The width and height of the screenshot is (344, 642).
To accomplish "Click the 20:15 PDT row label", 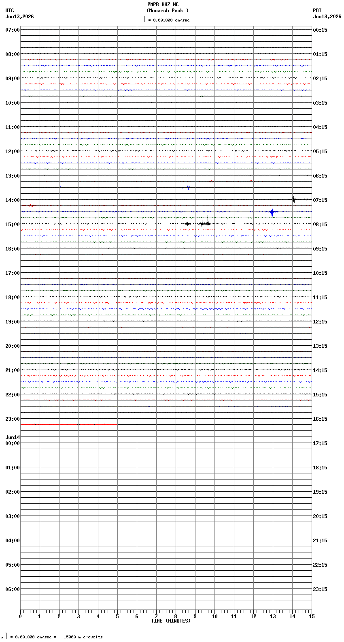I will pyautogui.click(x=320, y=516).
